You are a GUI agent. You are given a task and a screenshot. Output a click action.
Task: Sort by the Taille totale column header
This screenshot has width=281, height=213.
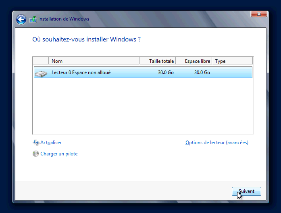pos(158,61)
